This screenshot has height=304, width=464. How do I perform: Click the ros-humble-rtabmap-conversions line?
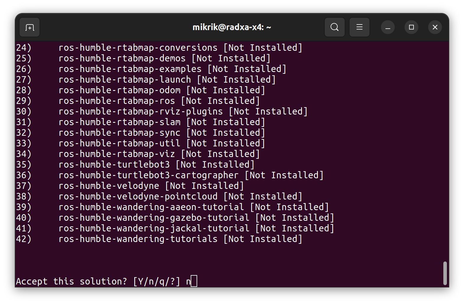[x=138, y=48]
